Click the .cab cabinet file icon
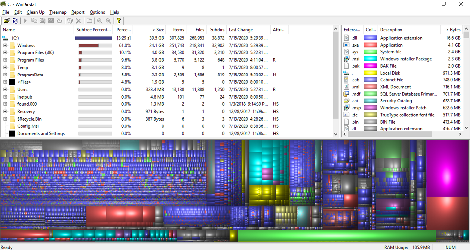 pos(346,80)
